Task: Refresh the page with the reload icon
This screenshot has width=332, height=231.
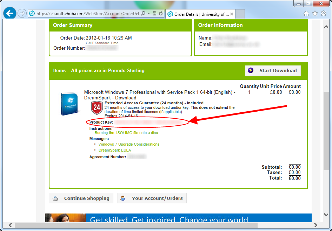Action: (161, 14)
